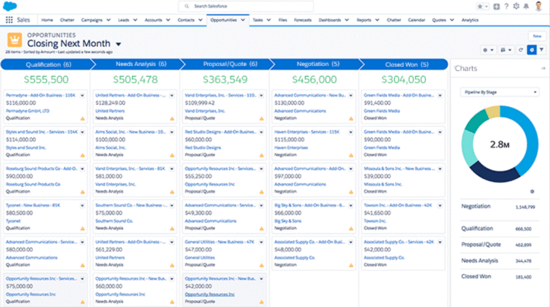Open actions menu on Permadyne Add-On card

click(82, 96)
